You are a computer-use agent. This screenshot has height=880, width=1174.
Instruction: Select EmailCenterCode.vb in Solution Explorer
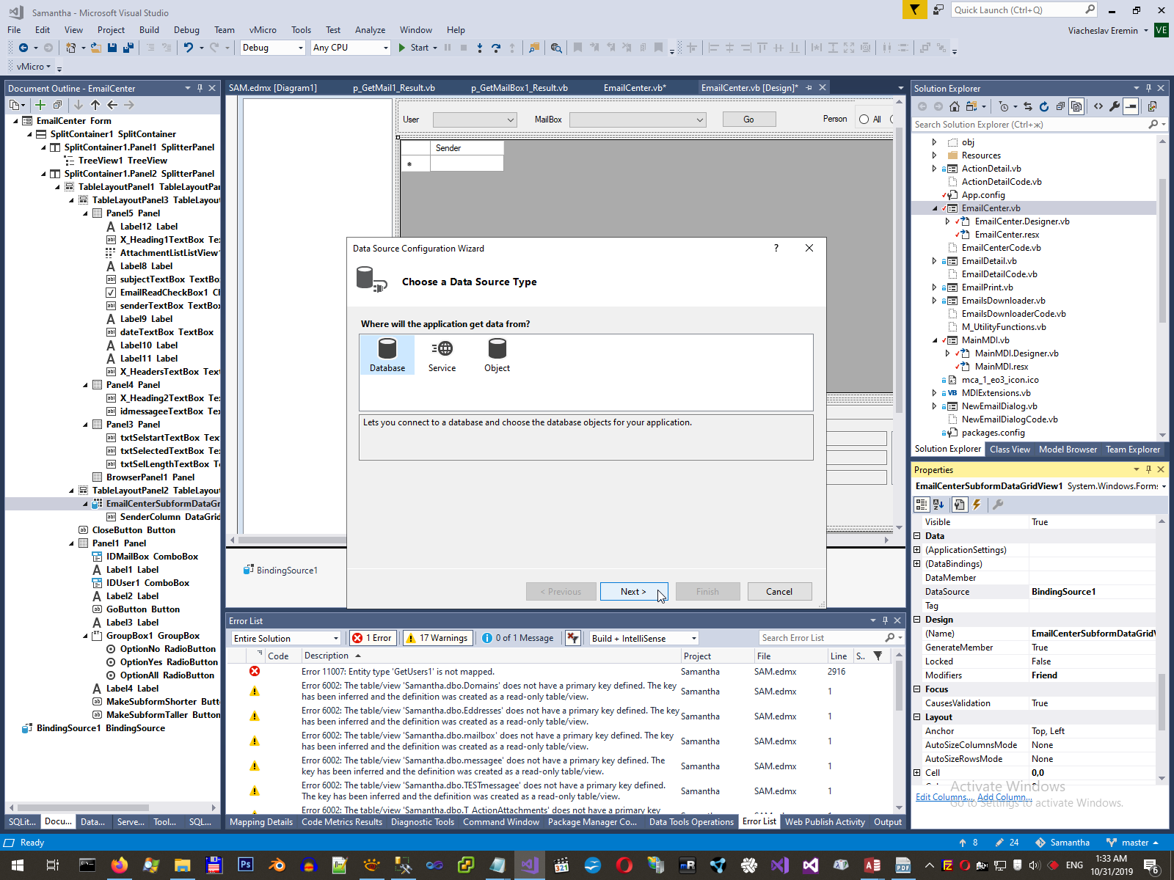(x=1001, y=248)
